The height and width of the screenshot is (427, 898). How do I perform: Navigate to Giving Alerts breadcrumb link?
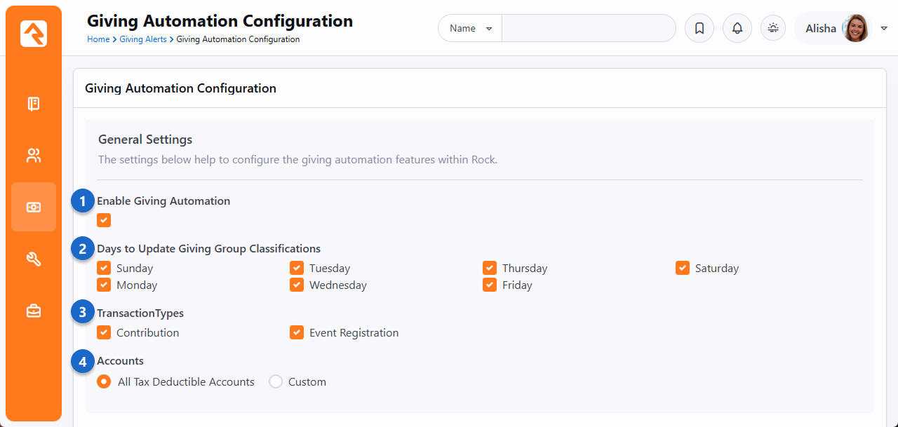143,39
